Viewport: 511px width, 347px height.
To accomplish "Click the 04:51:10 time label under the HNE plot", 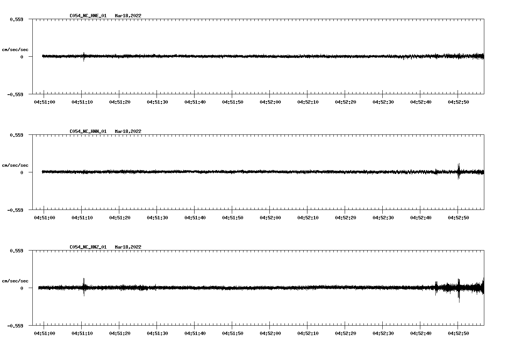I will click(82, 102).
